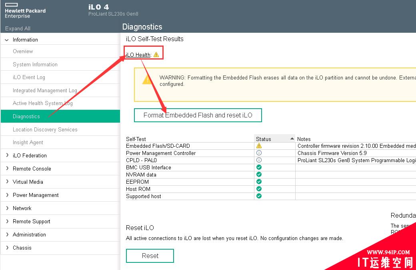Click the Supported host row name
Viewport: 416px width, 270px height.
click(144, 196)
